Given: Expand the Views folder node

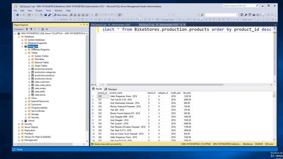Looking at the screenshot, I should click(26, 98).
